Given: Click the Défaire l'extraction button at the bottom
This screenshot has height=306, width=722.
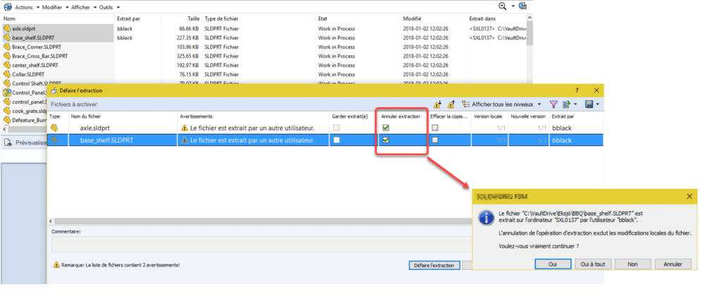Looking at the screenshot, I should tap(434, 266).
